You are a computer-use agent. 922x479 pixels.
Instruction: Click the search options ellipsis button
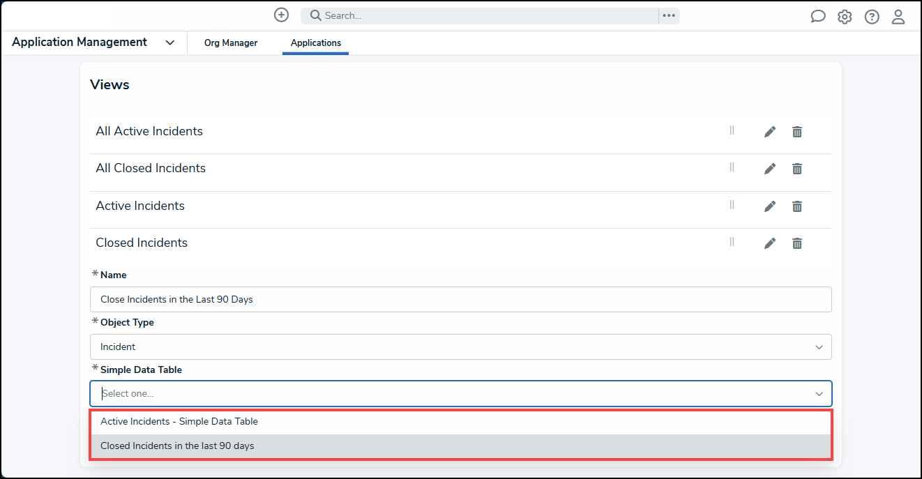coord(669,16)
